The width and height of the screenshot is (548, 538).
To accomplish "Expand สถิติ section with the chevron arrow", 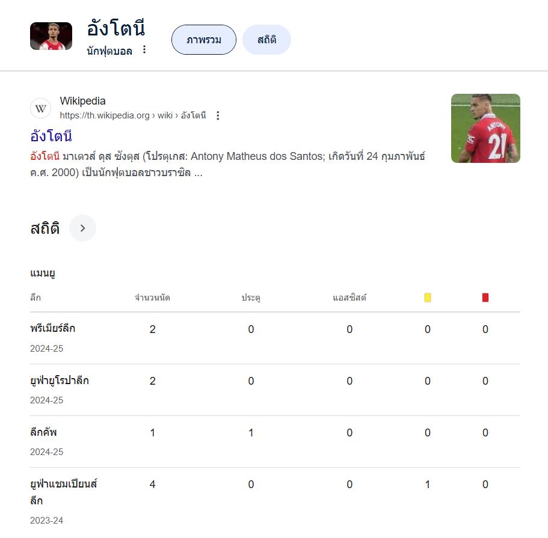I will tap(82, 228).
